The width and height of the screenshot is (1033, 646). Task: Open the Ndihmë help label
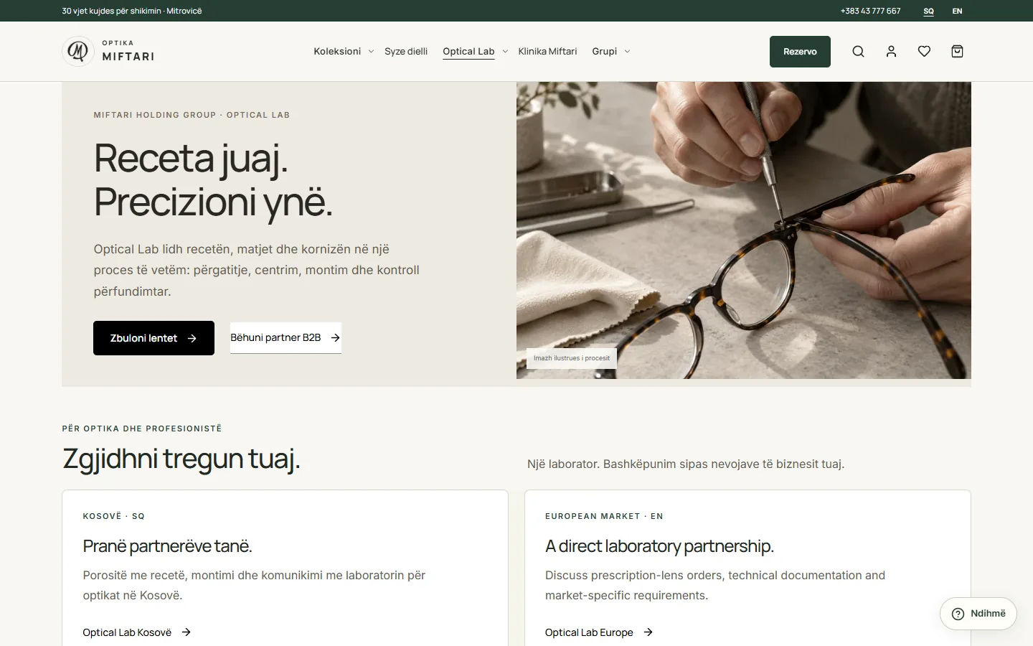coord(988,614)
